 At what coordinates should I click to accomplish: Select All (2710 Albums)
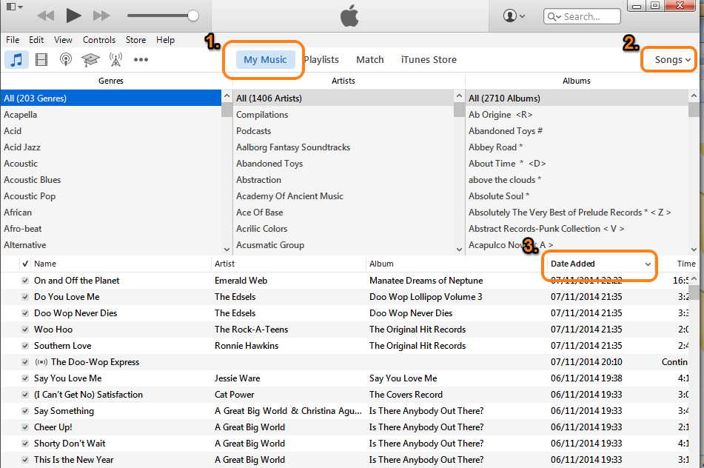(577, 98)
